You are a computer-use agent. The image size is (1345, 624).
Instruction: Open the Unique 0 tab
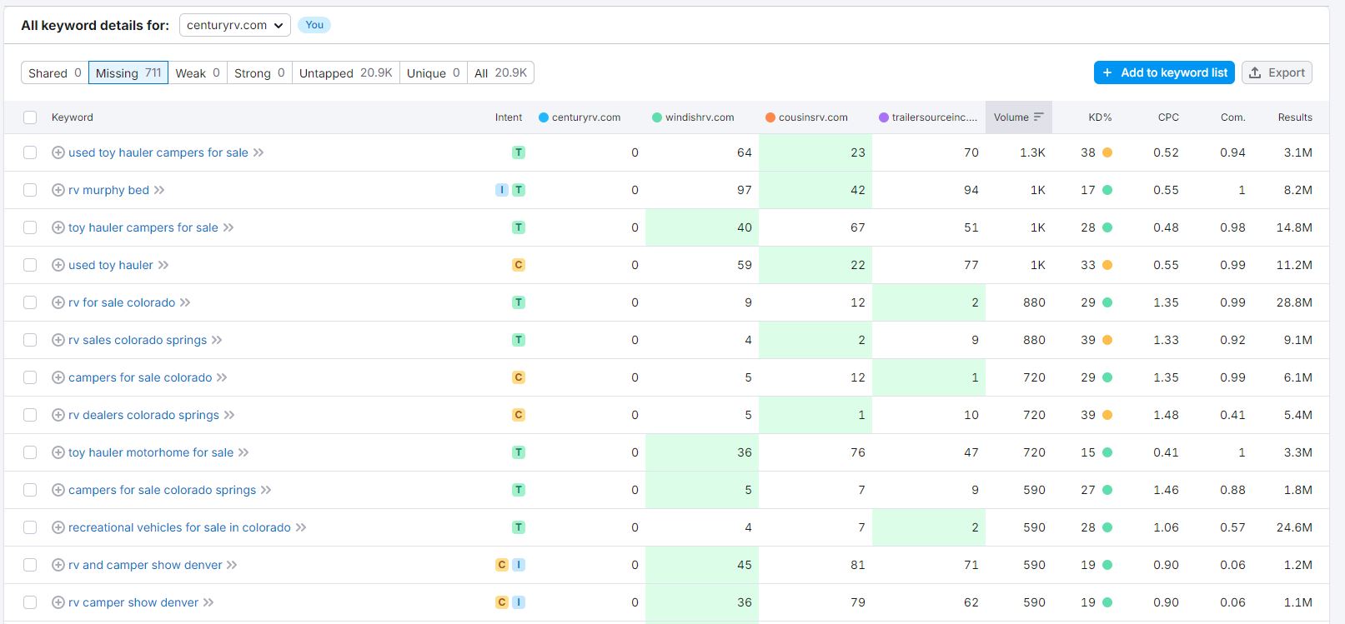pos(434,73)
